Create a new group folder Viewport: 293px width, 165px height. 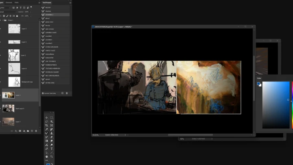[x=28, y=131]
